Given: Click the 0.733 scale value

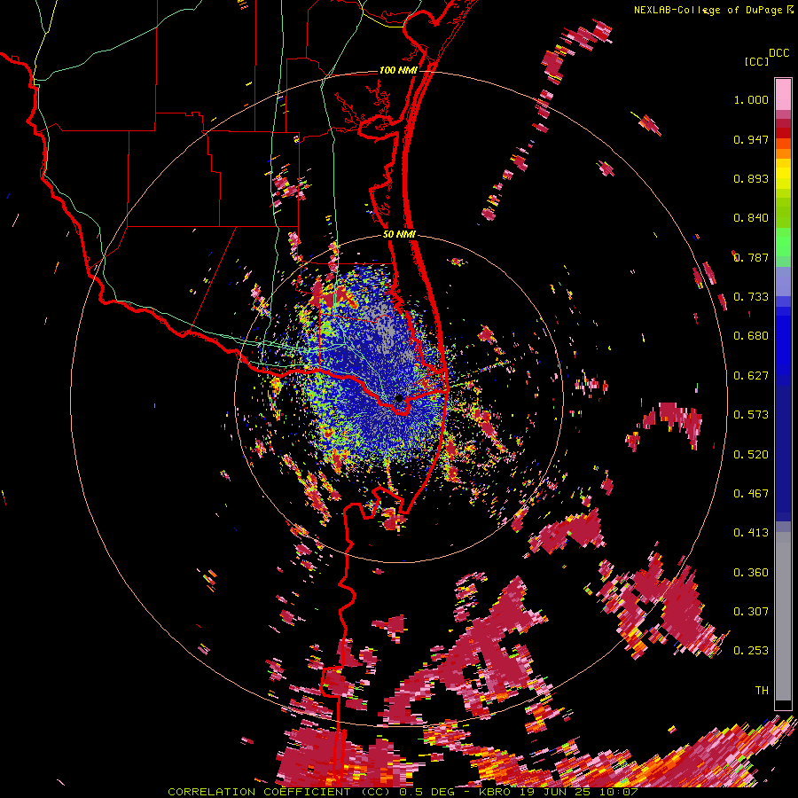Looking at the screenshot, I should point(751,297).
